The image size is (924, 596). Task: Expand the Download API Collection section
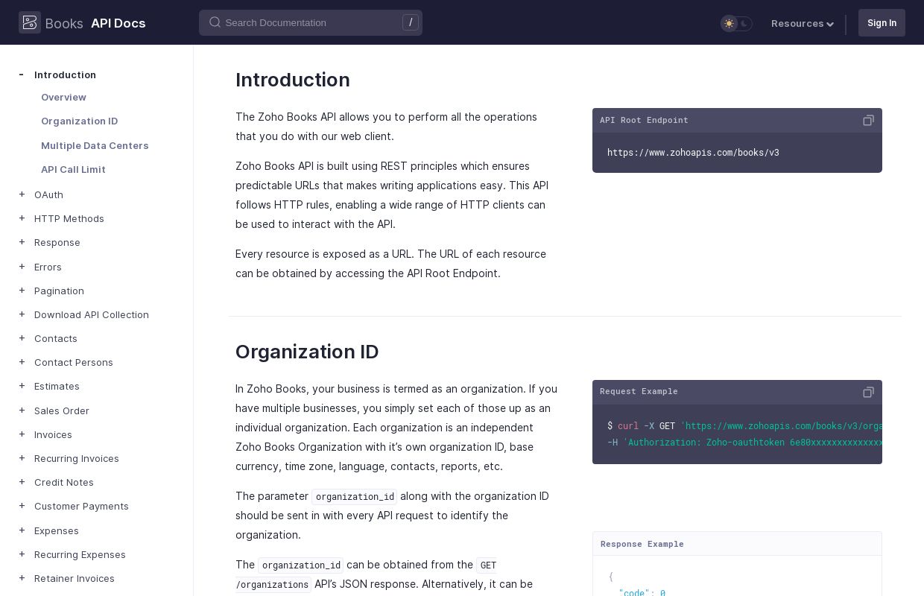point(22,314)
